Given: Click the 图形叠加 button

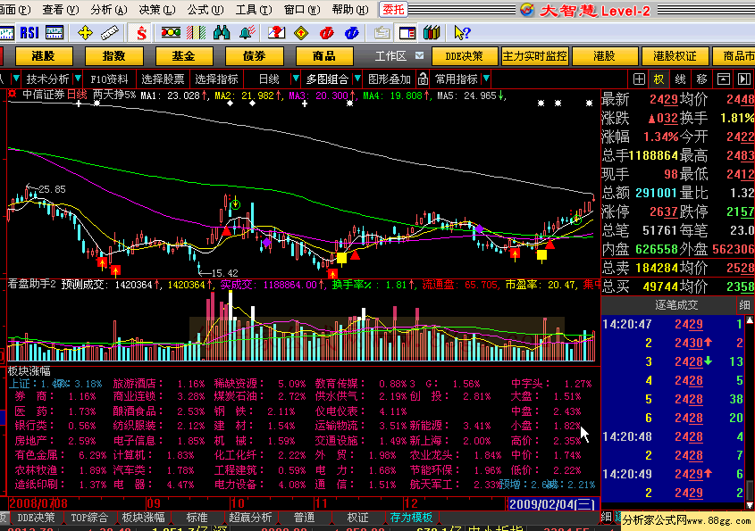Looking at the screenshot, I should point(389,79).
